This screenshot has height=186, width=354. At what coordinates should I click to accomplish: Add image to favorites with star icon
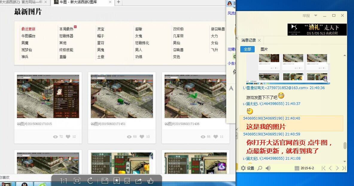point(117,181)
